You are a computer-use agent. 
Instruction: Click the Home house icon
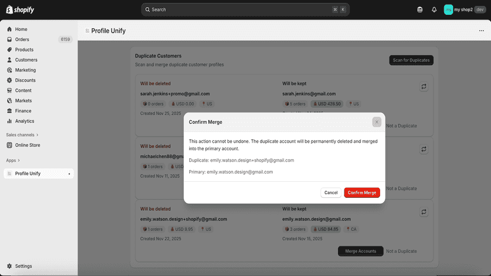9,29
